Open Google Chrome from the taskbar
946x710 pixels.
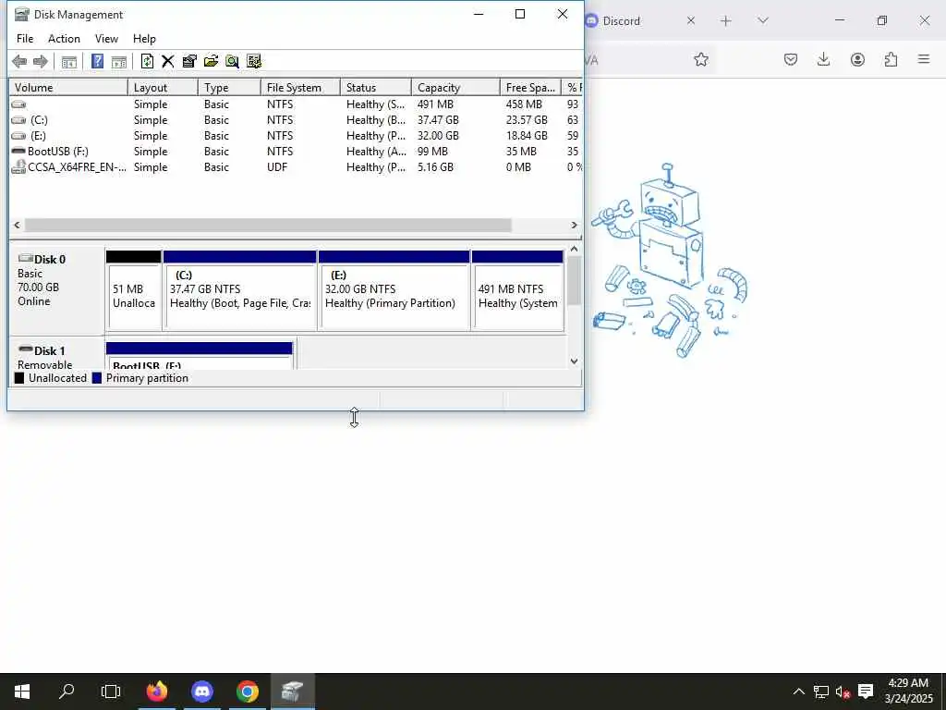[x=248, y=692]
